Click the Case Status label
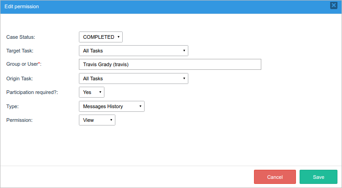This screenshot has height=188, width=342. [21, 37]
